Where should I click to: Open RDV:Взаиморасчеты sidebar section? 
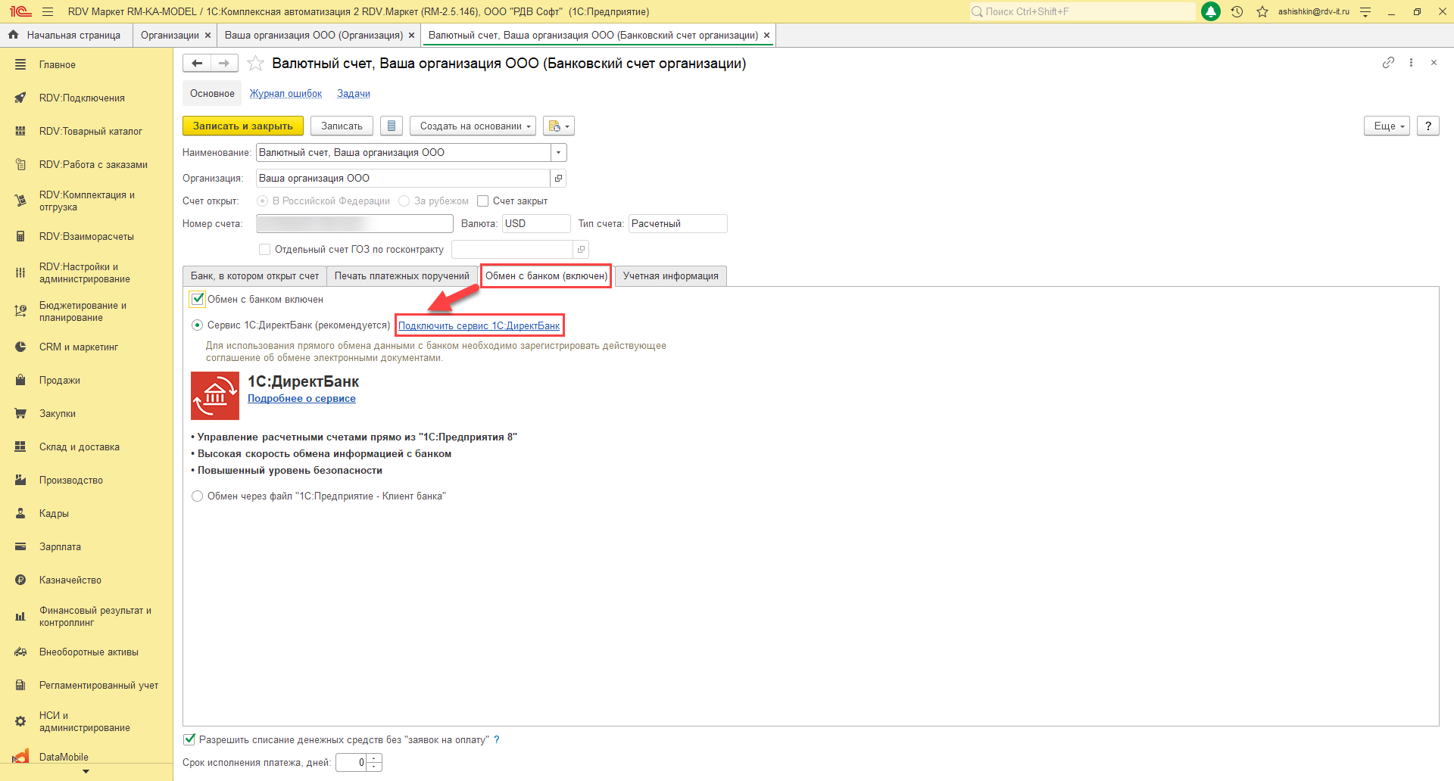(86, 237)
